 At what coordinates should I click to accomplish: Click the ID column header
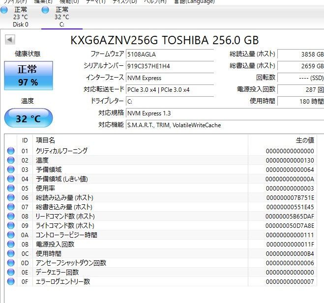[x=25, y=140]
